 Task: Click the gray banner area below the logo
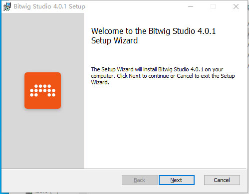click(42, 139)
